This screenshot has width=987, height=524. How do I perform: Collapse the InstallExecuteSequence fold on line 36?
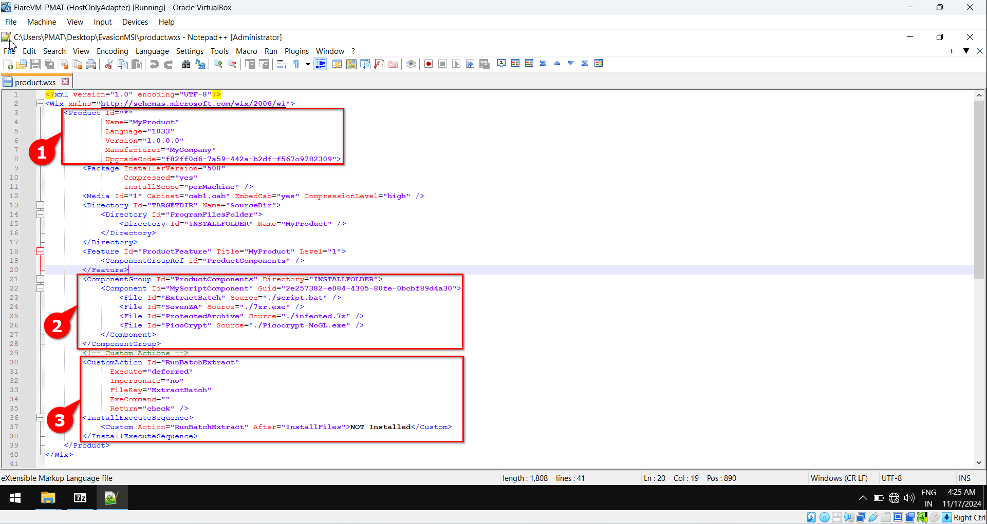[40, 418]
